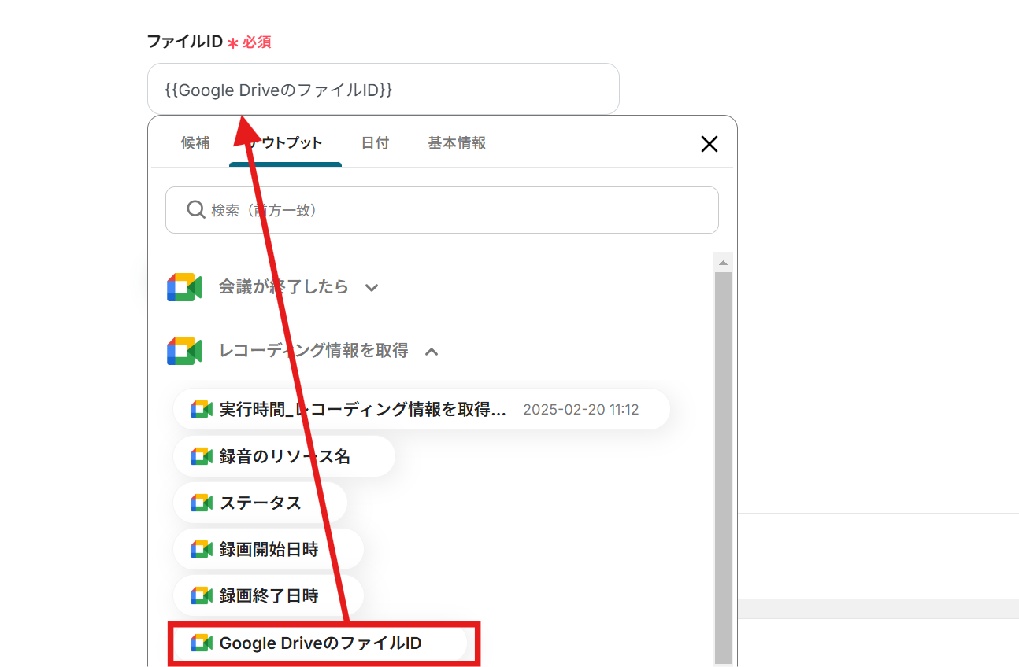
Task: Click the 必須 required marker text
Action: (257, 42)
